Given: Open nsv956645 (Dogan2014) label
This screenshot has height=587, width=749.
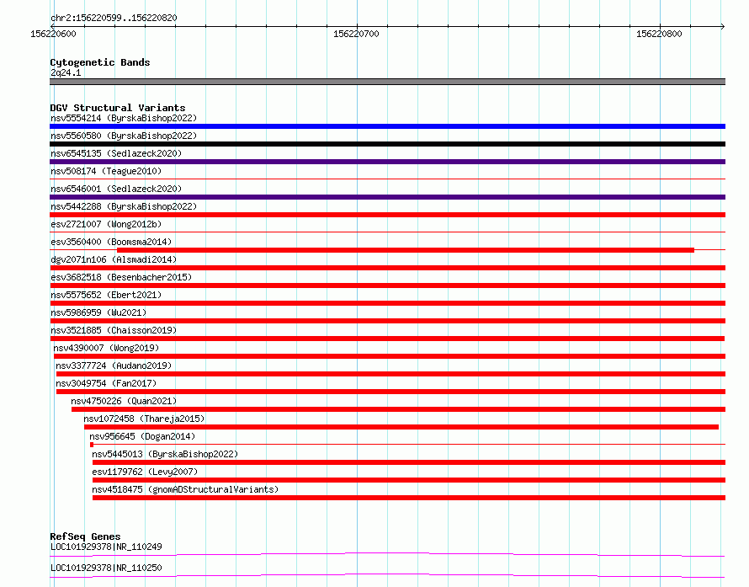Looking at the screenshot, I should [x=142, y=436].
